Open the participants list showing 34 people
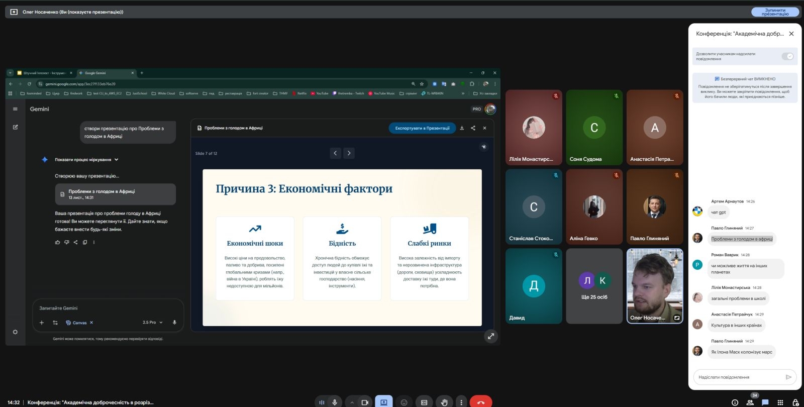The width and height of the screenshot is (804, 407). (750, 402)
